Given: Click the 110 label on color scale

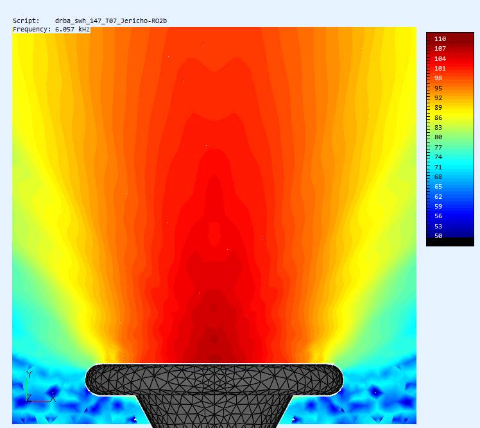Looking at the screenshot, I should (x=440, y=39).
